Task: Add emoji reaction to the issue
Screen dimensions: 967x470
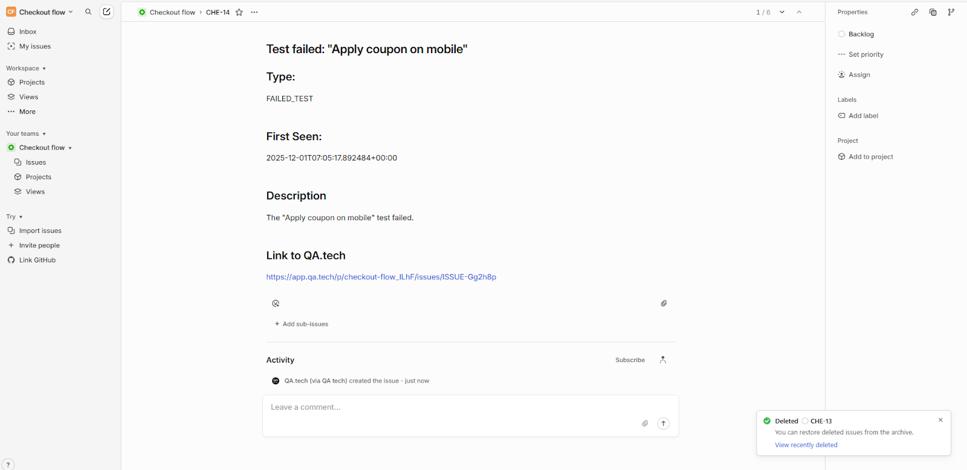Action: 276,303
